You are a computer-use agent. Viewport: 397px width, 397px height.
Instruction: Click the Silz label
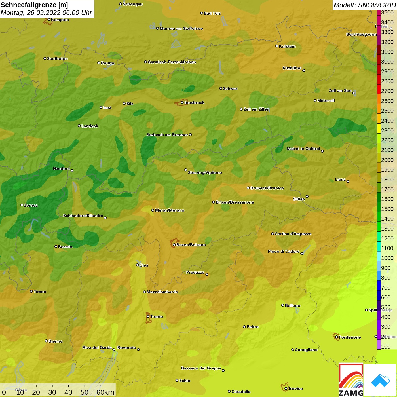coord(130,104)
